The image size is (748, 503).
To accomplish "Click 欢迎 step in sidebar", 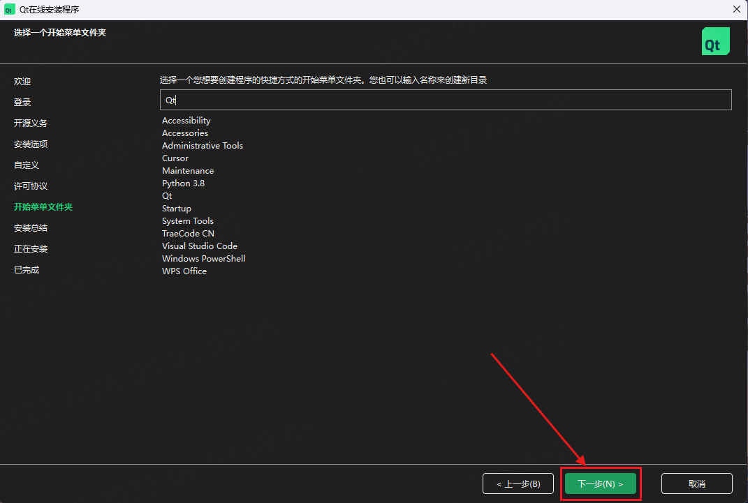I will (x=22, y=82).
